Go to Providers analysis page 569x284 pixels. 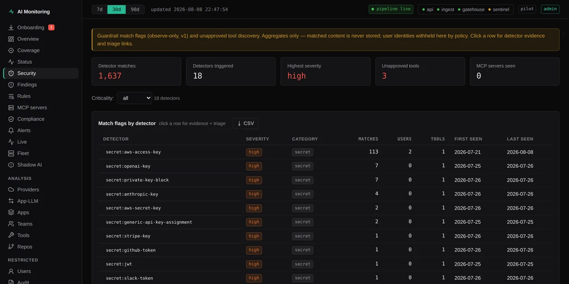click(41, 190)
